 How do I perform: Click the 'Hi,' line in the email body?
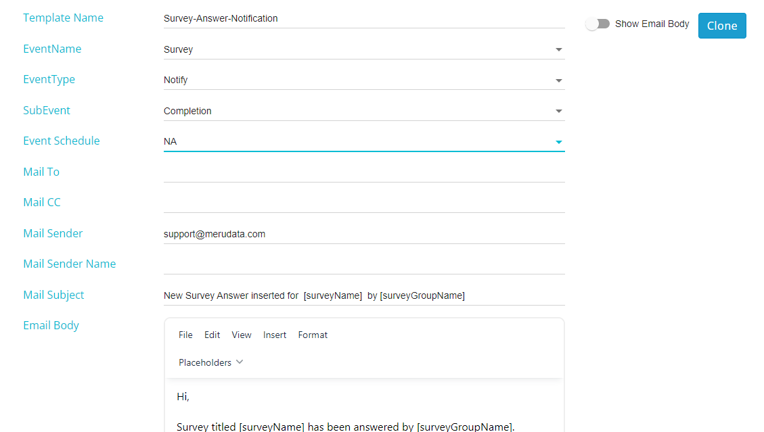tap(183, 397)
